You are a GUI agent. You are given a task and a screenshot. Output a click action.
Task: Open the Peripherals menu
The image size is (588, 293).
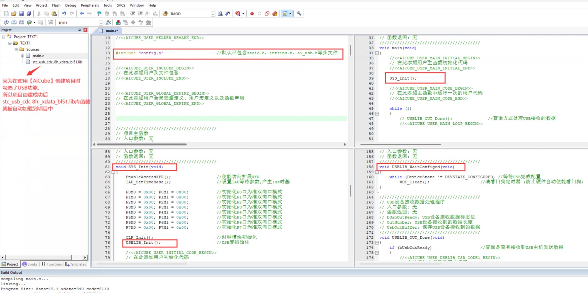pyautogui.click(x=90, y=5)
